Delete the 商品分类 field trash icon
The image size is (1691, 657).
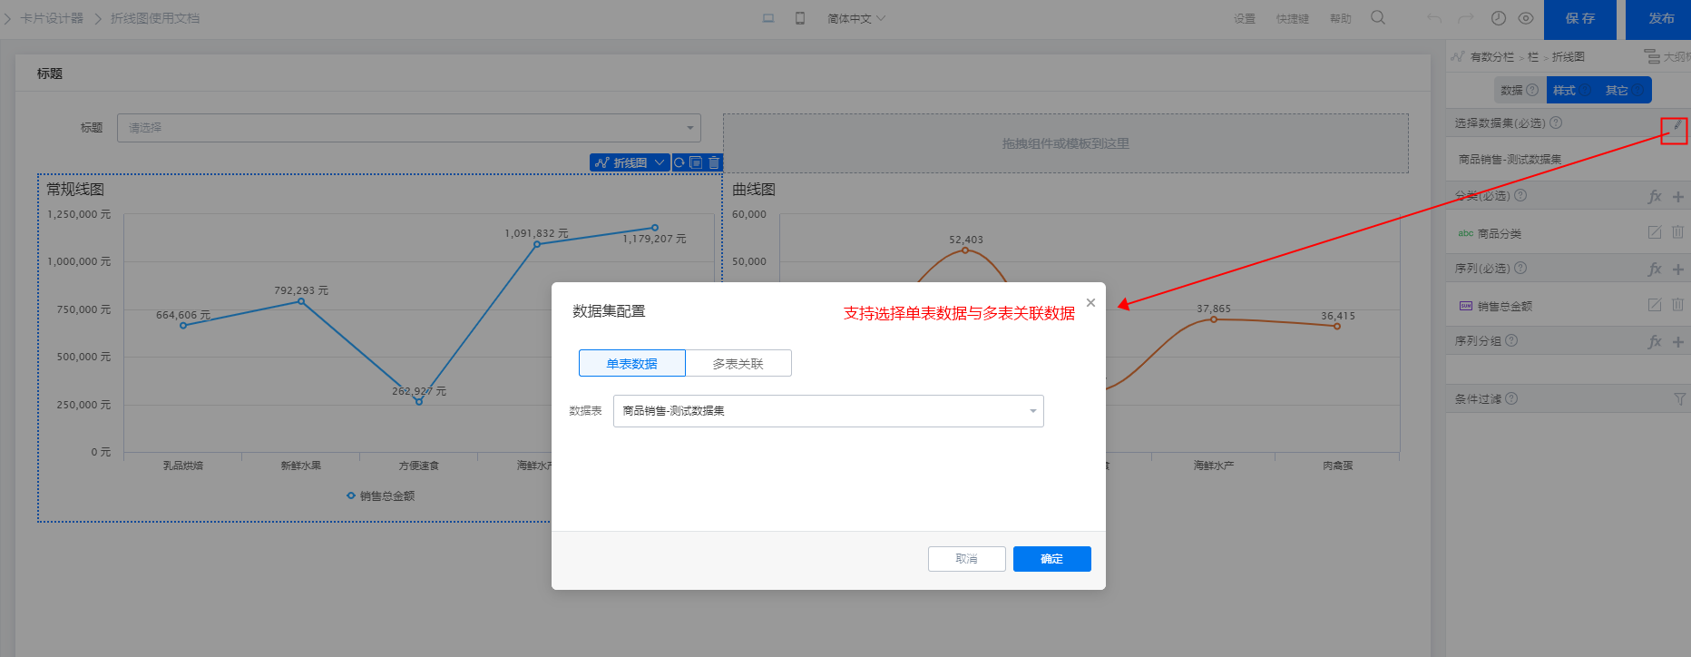pyautogui.click(x=1677, y=232)
